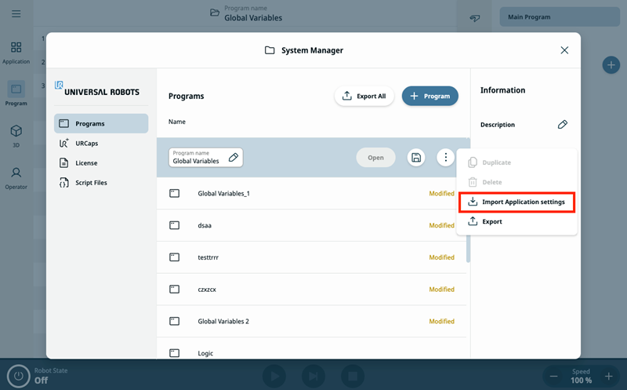The image size is (627, 390).
Task: Click the Speed 100 % readout
Action: [581, 376]
